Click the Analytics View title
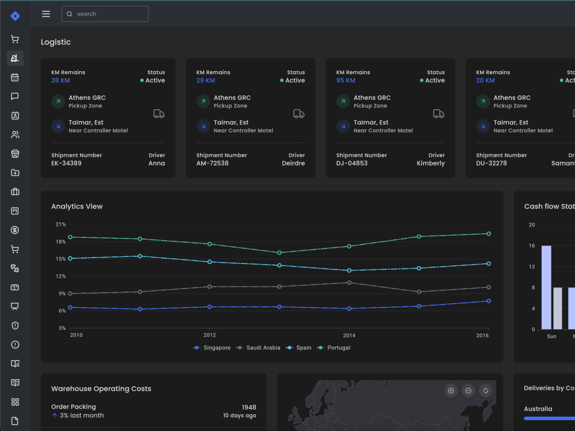Screen dimensions: 575x431 point(77,206)
